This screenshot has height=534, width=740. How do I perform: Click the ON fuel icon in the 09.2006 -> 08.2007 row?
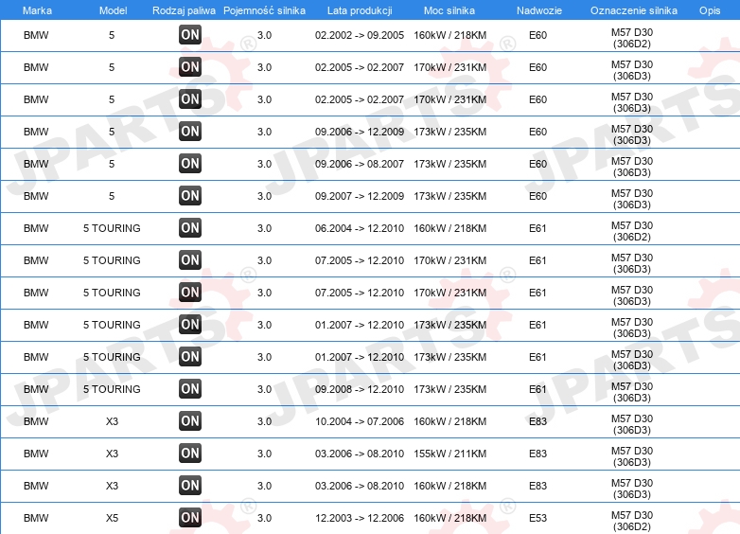(x=190, y=164)
